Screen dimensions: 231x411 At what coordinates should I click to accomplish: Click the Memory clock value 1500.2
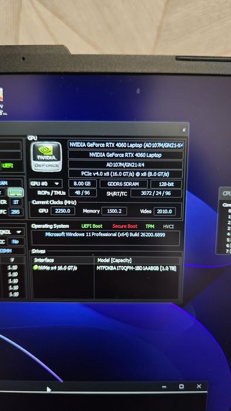(114, 211)
